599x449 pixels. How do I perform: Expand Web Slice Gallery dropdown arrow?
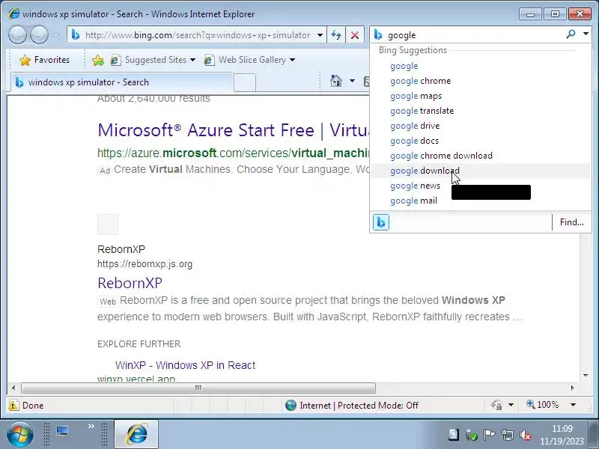(292, 60)
